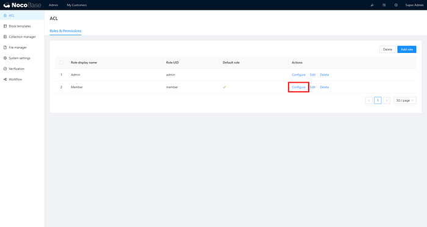Image resolution: width=427 pixels, height=227 pixels.
Task: Click the Role display name column header
Action: click(x=84, y=63)
